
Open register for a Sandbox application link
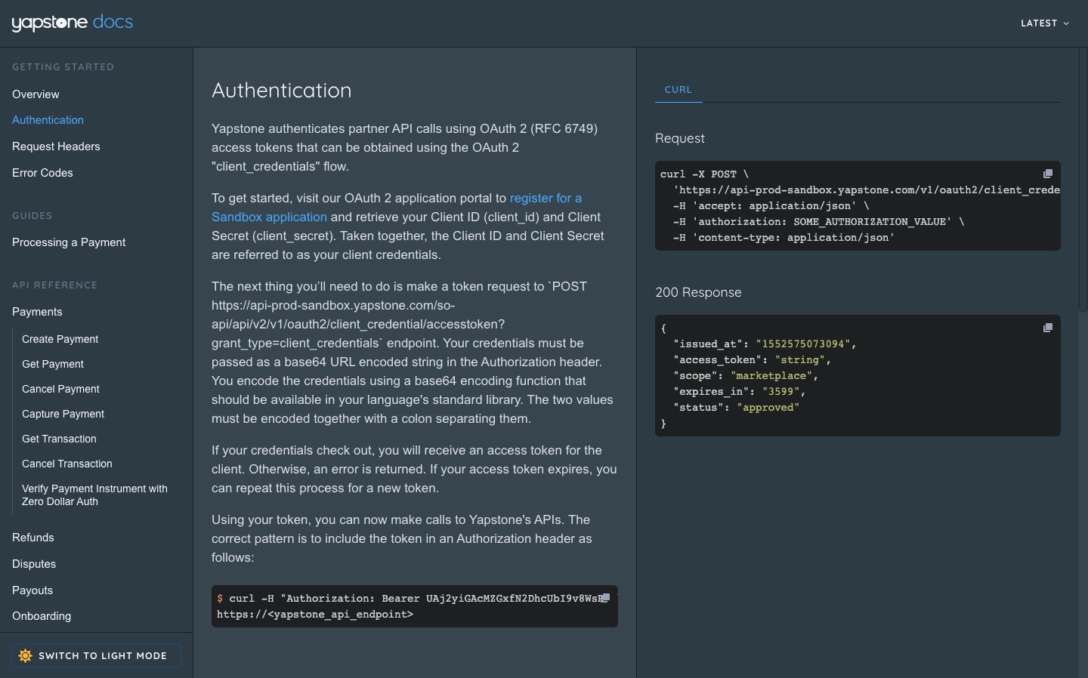545,199
